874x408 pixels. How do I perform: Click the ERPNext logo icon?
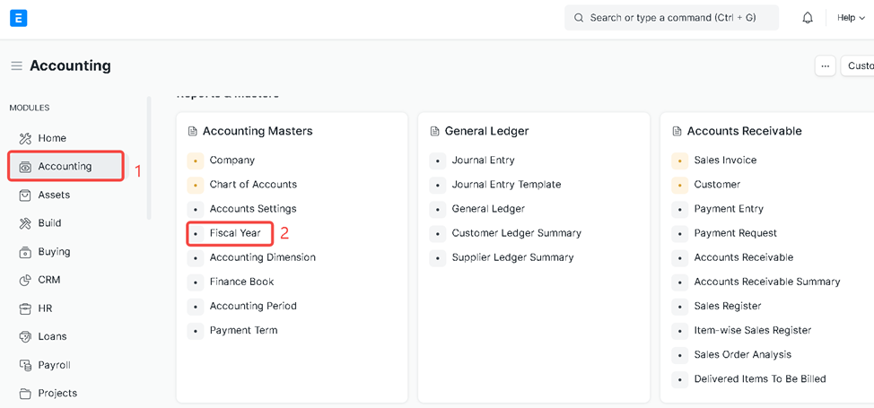tap(18, 18)
